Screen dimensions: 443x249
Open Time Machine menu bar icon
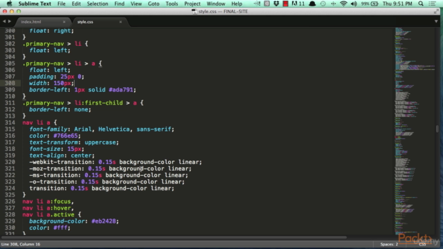tap(323, 3)
